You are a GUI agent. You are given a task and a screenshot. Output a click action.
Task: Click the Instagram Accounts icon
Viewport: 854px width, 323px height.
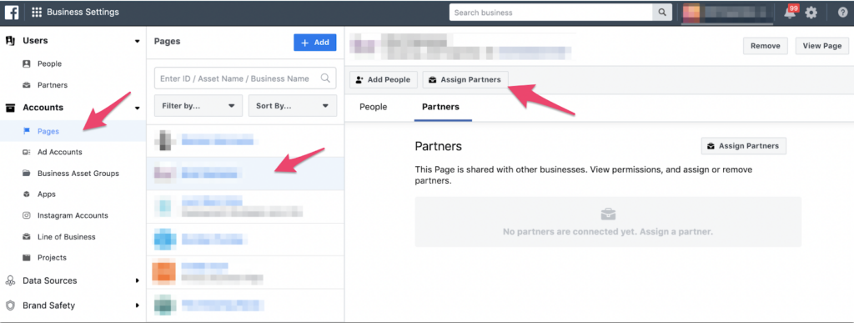[x=26, y=215]
